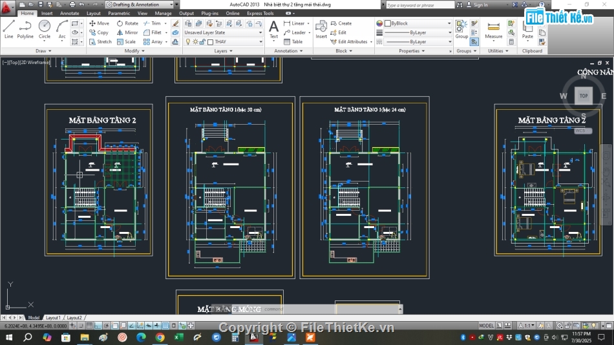Open the lineweight ByLayer dropdown
Image resolution: width=614 pixels, height=345 pixels.
[x=418, y=32]
